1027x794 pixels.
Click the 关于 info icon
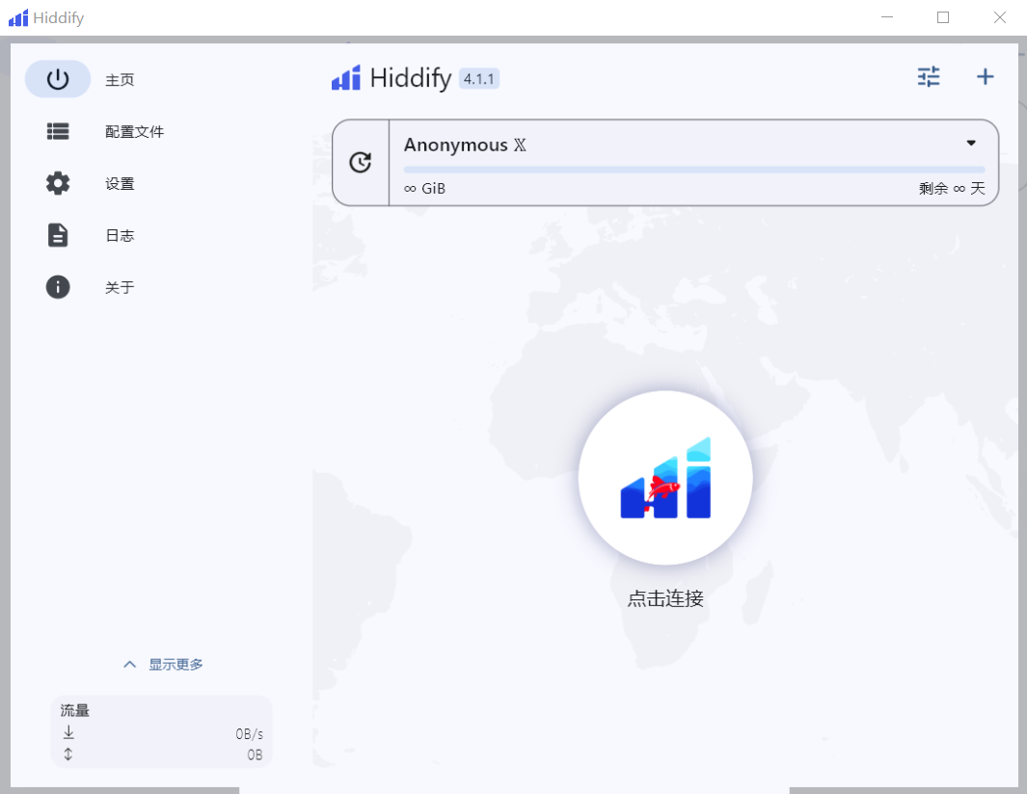[x=58, y=286]
